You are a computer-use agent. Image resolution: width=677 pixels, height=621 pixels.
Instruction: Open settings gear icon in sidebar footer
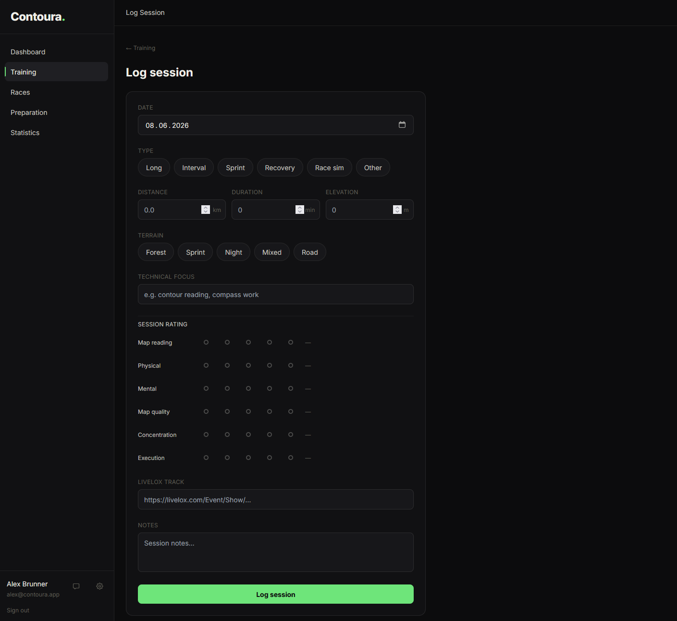point(99,586)
